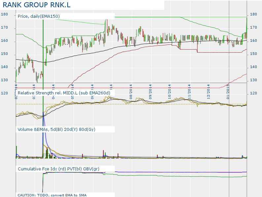Click the 08/2014 date axis label

[131, 92]
